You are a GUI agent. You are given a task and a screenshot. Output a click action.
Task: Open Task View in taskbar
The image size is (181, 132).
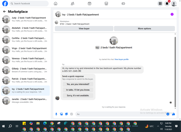pos(17,126)
